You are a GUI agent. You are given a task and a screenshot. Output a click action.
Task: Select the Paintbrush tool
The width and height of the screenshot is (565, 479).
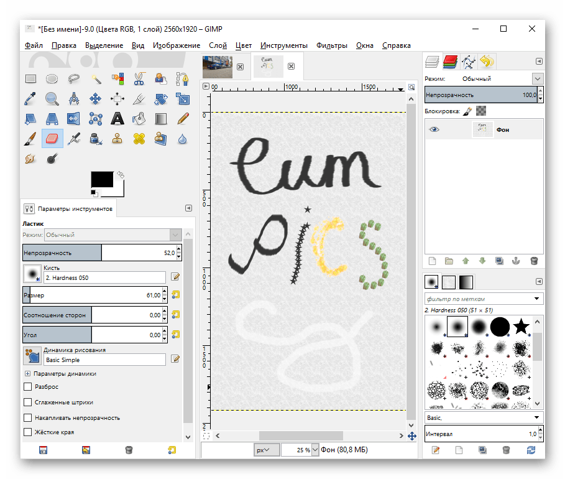click(x=30, y=139)
